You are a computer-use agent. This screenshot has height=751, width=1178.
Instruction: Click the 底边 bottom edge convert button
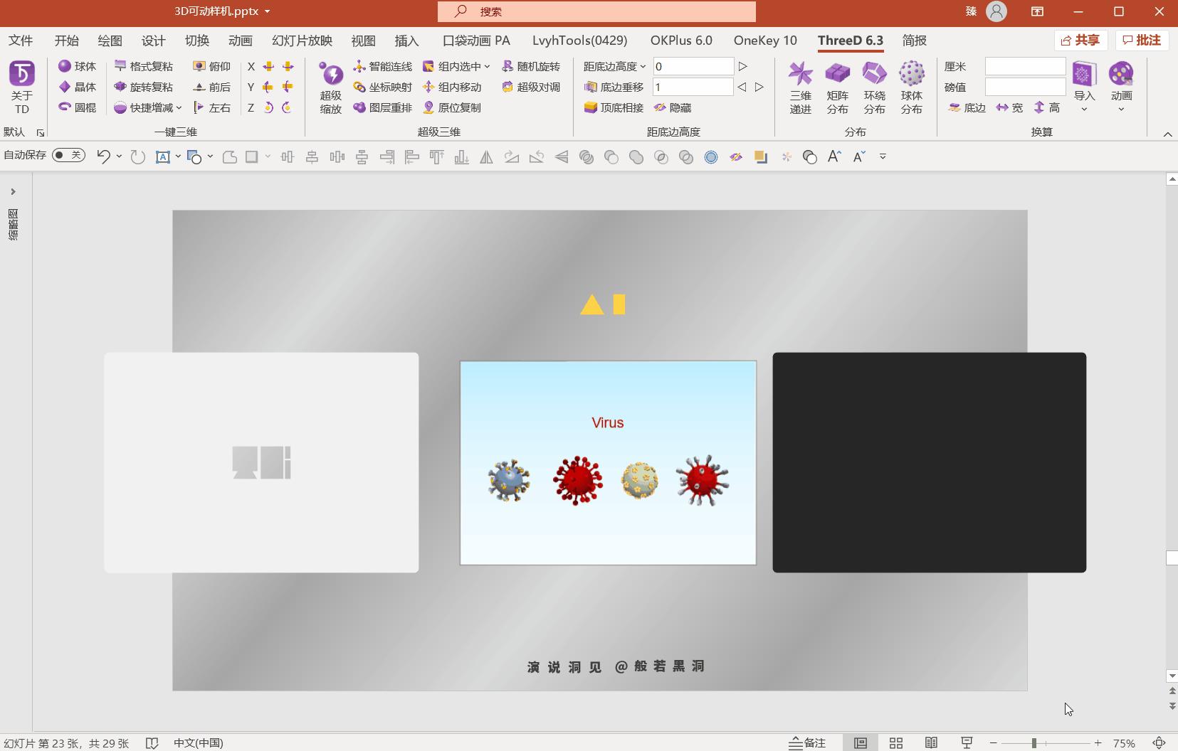967,107
